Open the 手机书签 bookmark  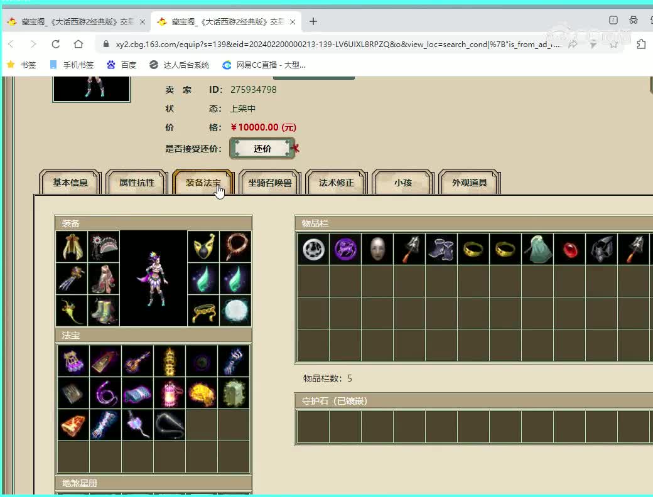tap(72, 65)
